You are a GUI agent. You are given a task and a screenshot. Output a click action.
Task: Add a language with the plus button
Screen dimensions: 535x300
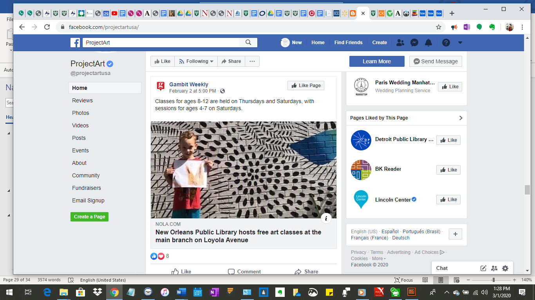455,234
